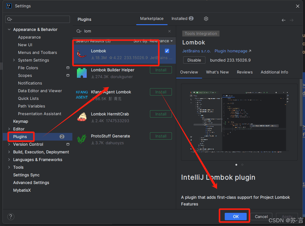Click the Kfang Agent plugin logo
The width and height of the screenshot is (305, 226).
82,95
